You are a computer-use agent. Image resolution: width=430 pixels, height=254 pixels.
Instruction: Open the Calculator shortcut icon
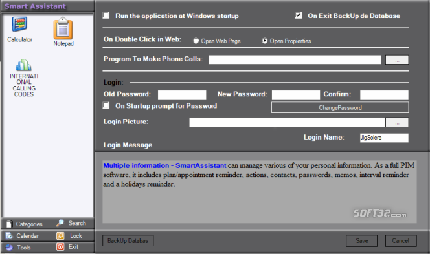coord(19,25)
